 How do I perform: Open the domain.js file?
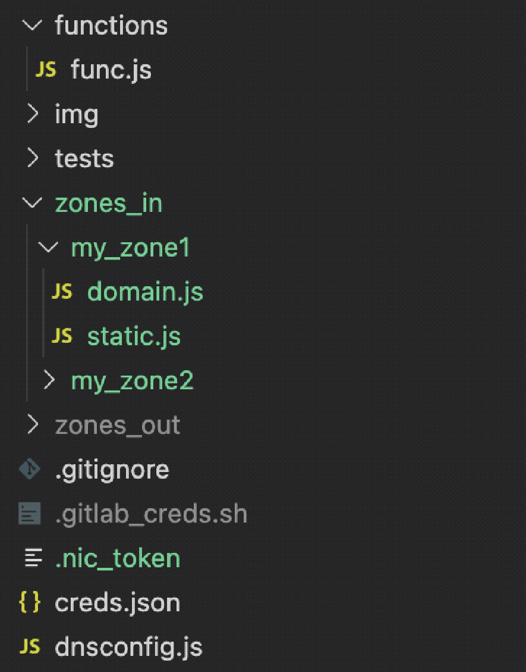tap(145, 292)
